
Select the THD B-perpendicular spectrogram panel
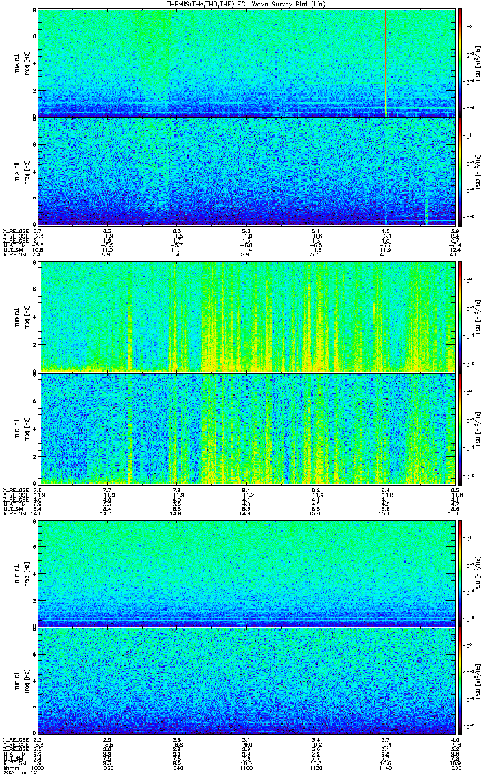246,316
